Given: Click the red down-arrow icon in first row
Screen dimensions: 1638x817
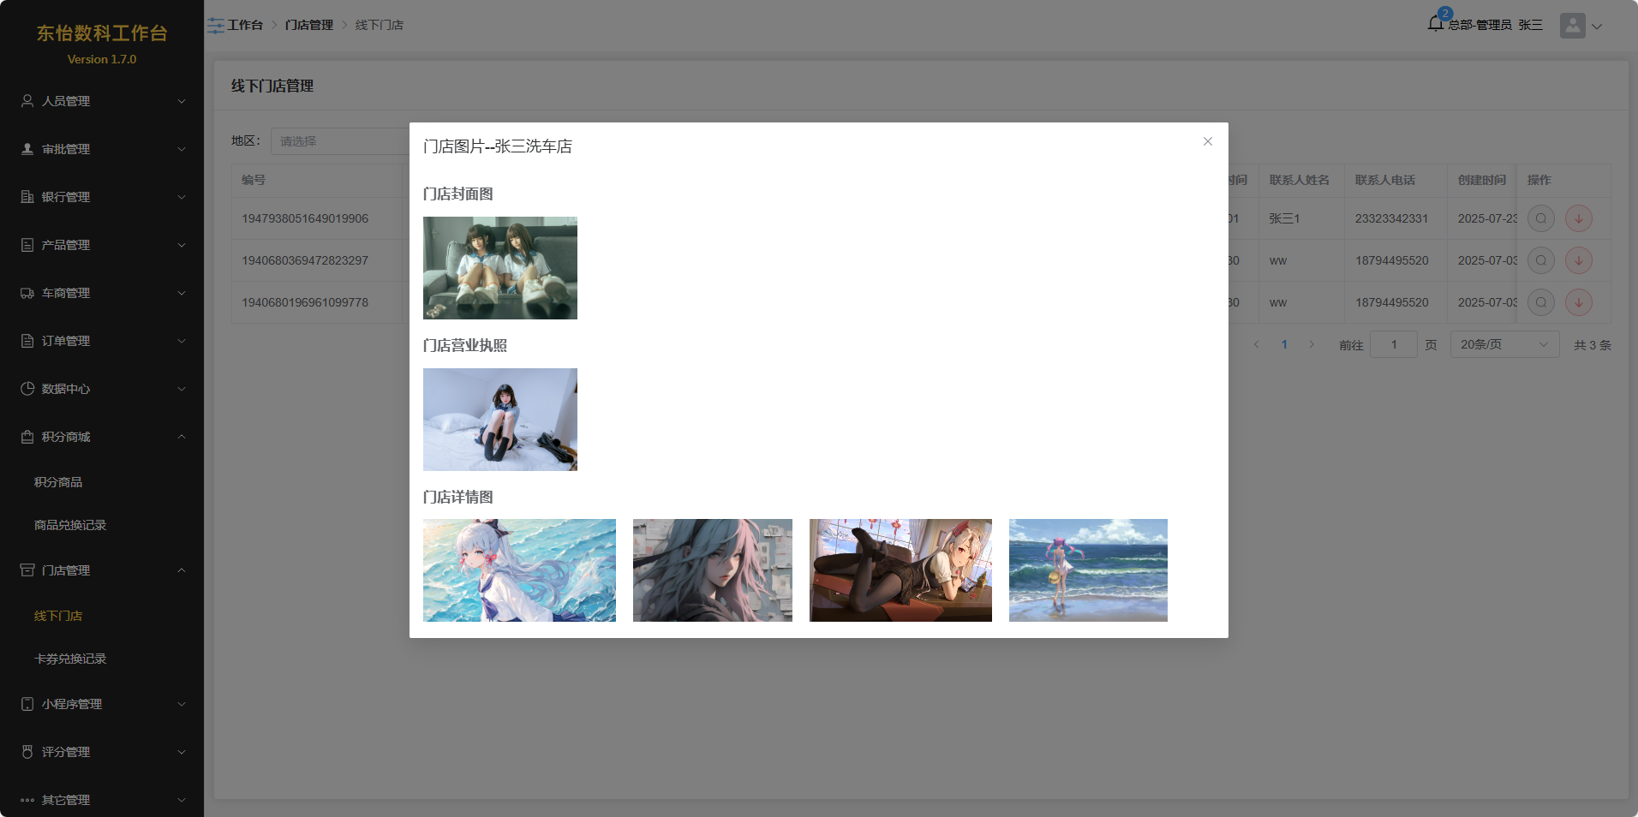Looking at the screenshot, I should tap(1578, 218).
